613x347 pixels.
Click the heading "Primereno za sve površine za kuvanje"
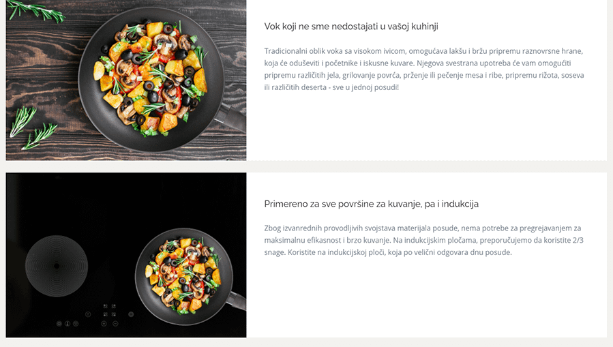tap(372, 204)
